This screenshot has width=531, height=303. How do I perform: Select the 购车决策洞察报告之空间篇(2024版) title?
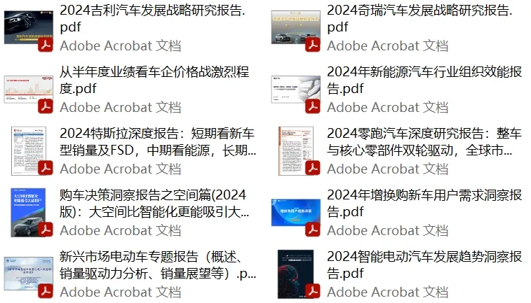pos(154,204)
